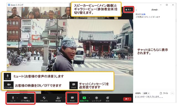Image resolution: width=177 pixels, height=106 pixels.
Task: Expand audio options arrow beside mute
Action: coord(17,98)
